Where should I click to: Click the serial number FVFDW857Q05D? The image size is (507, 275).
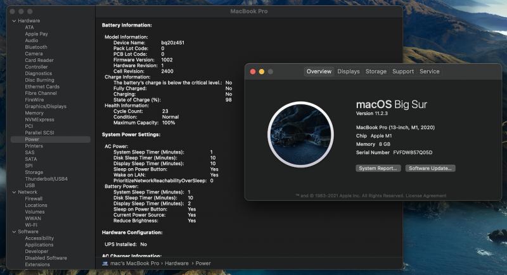[x=413, y=152]
